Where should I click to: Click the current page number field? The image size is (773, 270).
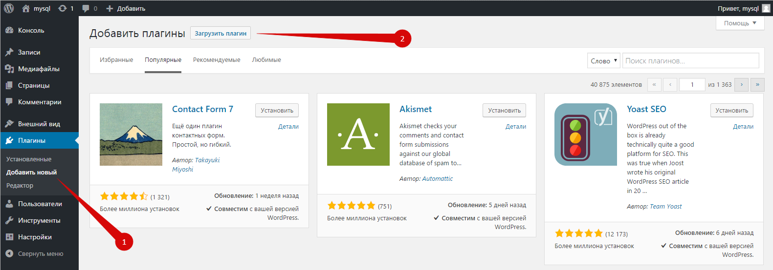tap(692, 84)
